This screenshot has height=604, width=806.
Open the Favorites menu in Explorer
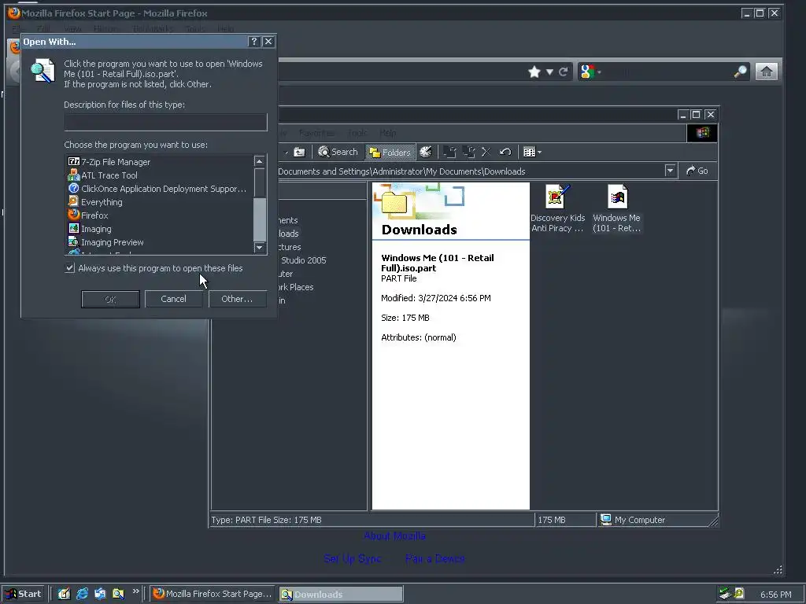316,133
